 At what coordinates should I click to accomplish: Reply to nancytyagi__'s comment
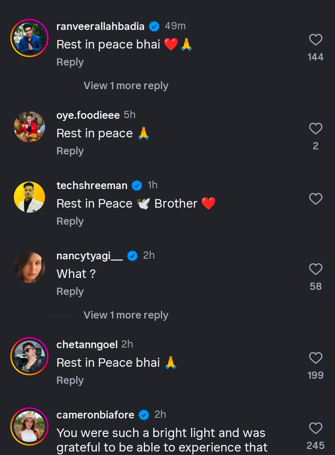pos(70,291)
